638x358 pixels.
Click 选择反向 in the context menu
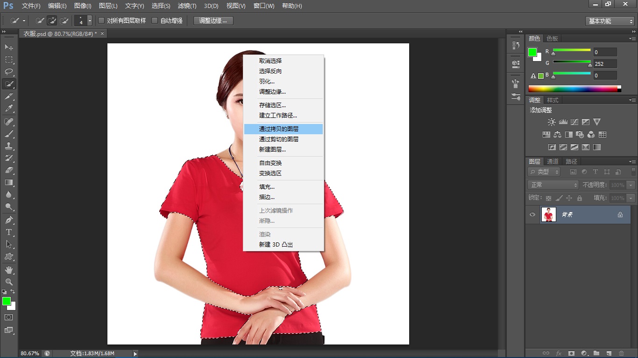coord(270,71)
